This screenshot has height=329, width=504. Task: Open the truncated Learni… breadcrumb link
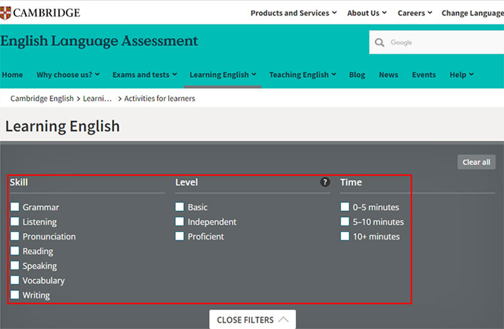tap(97, 98)
